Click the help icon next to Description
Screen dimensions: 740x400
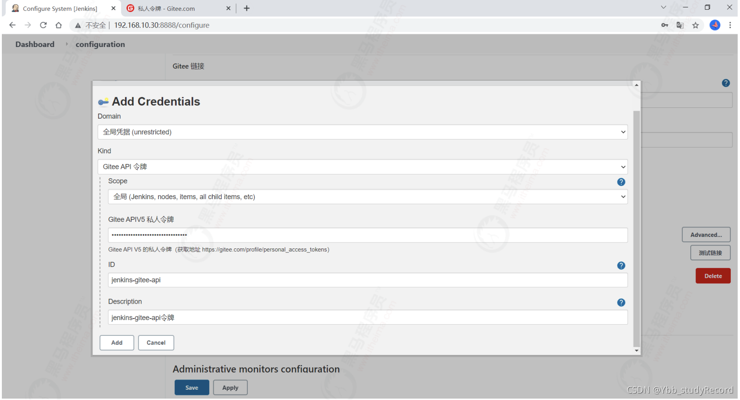tap(621, 302)
